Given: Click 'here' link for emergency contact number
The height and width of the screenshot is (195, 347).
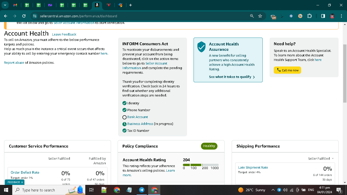Looking at the screenshot, I should (x=104, y=54).
